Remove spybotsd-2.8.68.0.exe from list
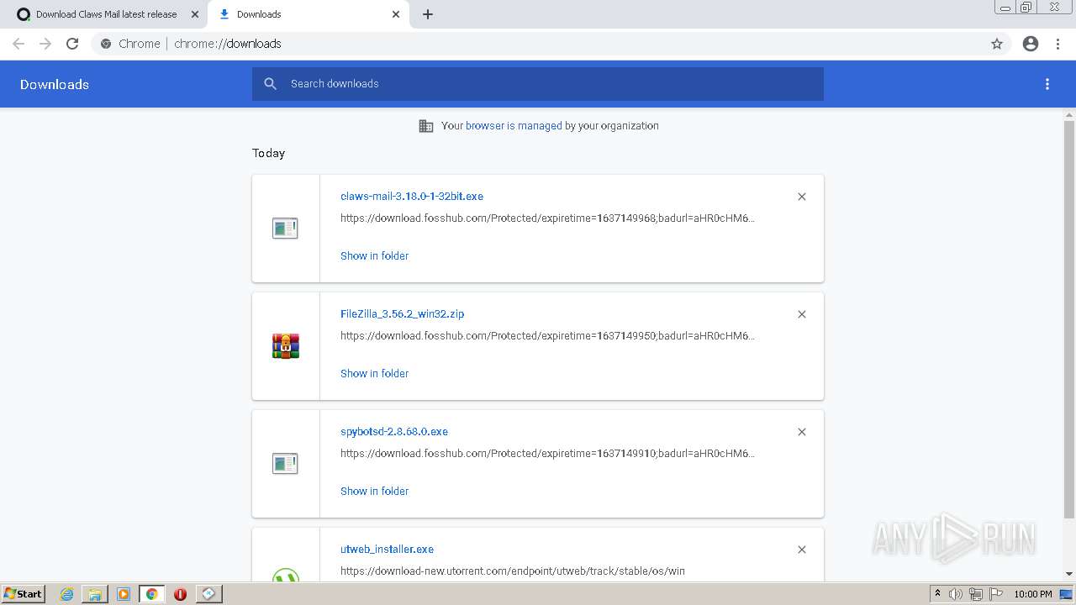The image size is (1076, 605). click(x=802, y=432)
